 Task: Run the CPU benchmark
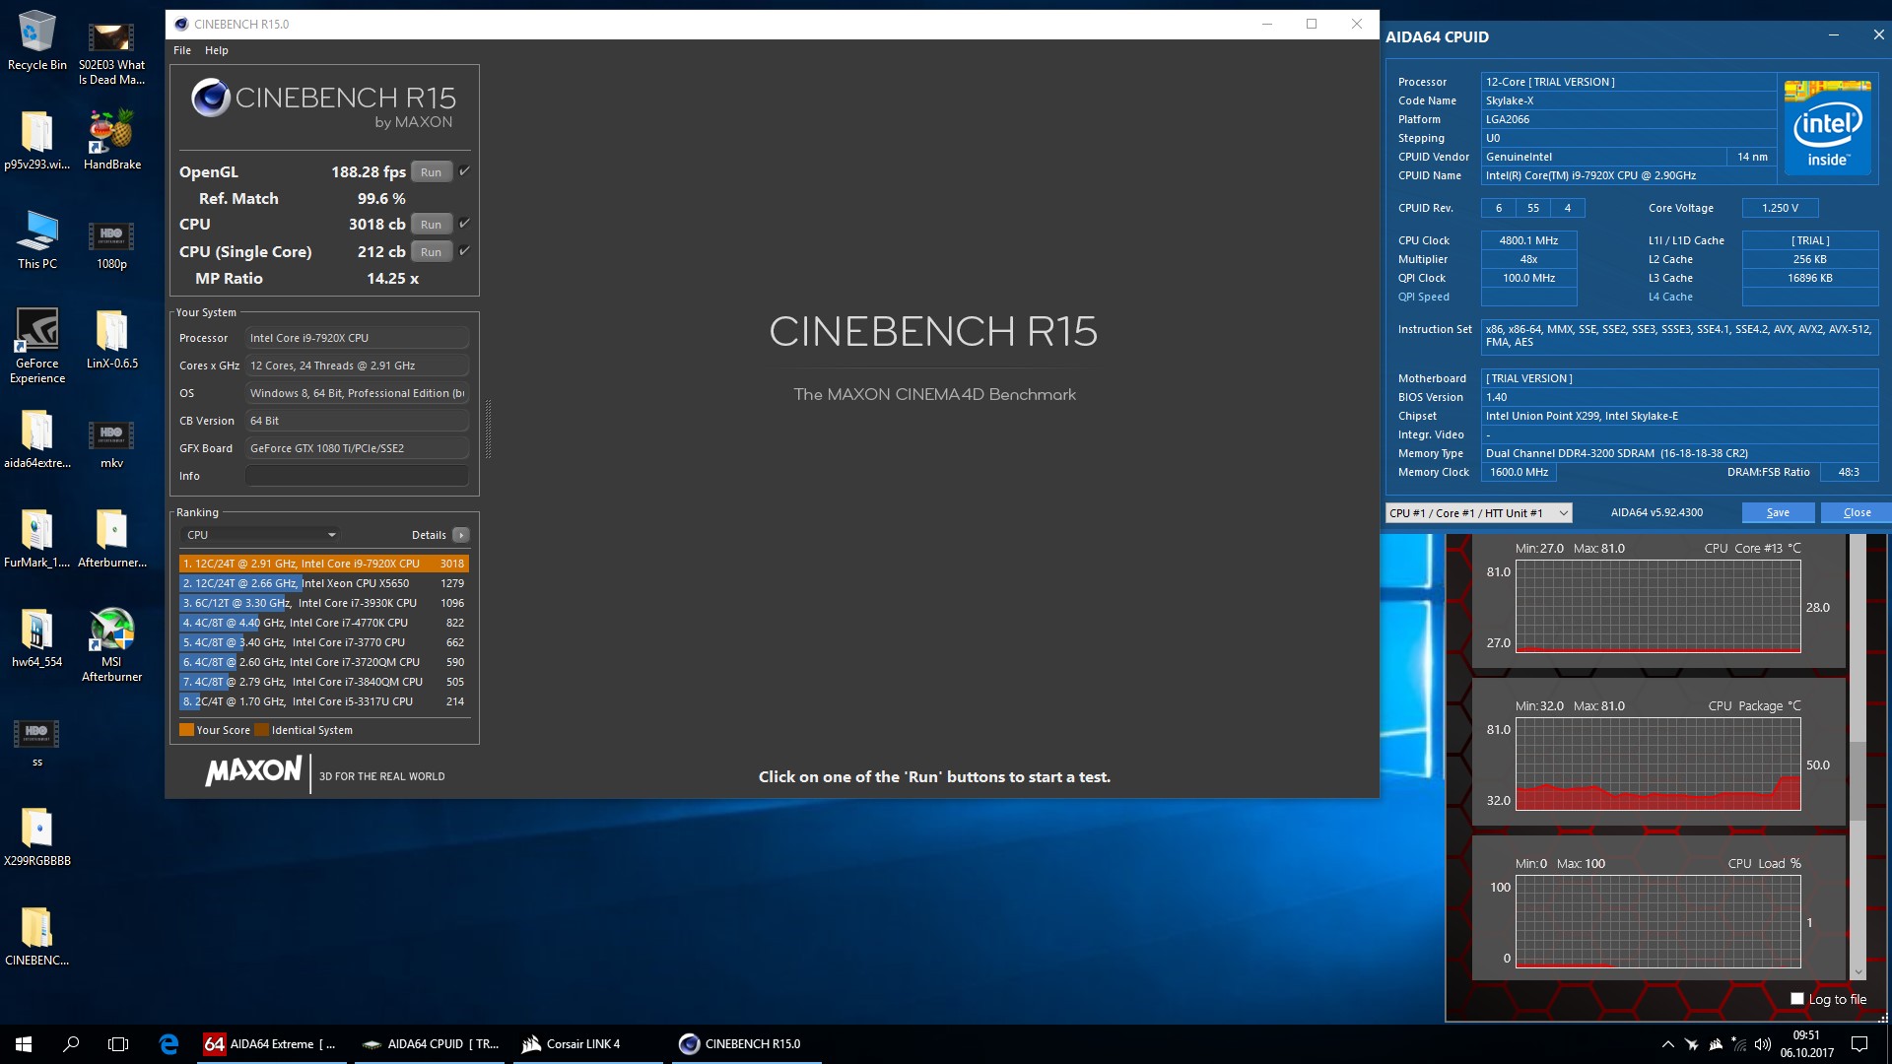pos(432,224)
